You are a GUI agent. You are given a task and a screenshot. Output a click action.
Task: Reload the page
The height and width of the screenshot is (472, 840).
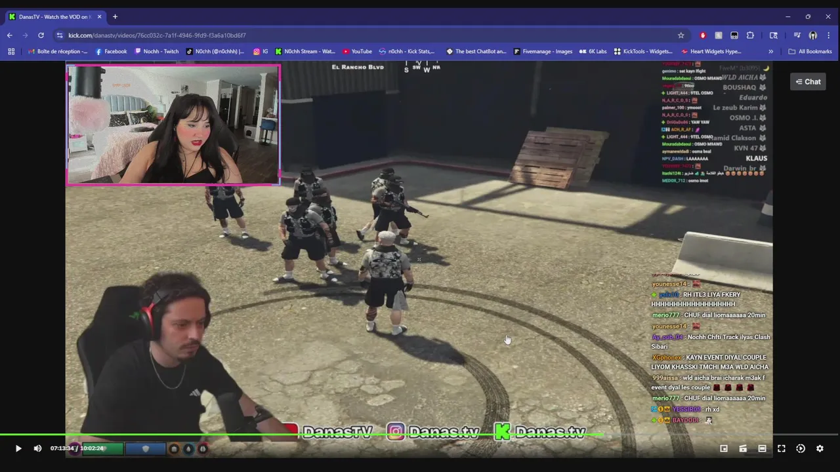pyautogui.click(x=41, y=35)
